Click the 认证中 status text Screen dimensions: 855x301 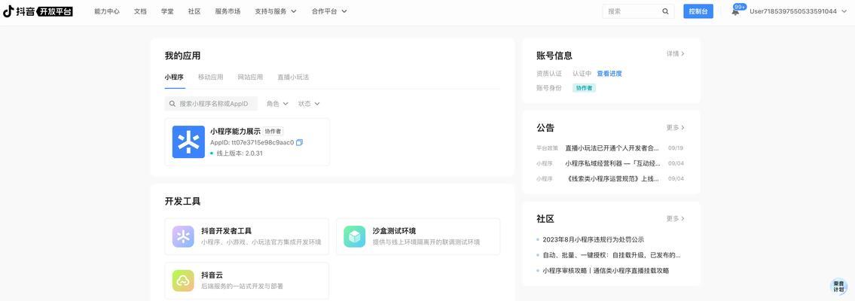582,74
